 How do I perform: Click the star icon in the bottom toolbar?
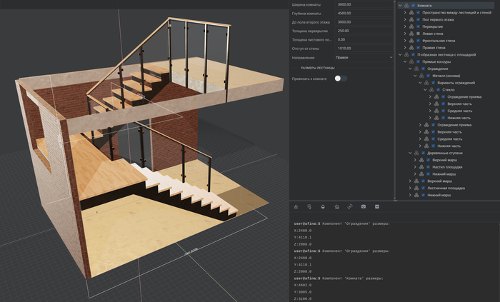click(x=296, y=206)
